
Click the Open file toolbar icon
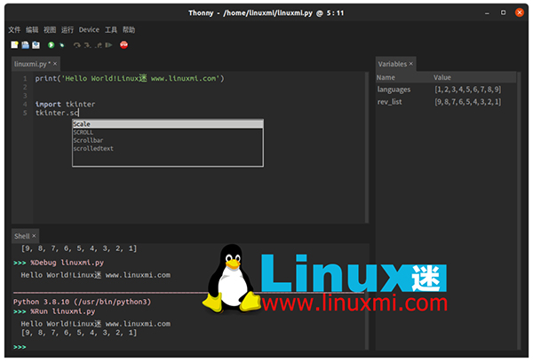pyautogui.click(x=25, y=45)
